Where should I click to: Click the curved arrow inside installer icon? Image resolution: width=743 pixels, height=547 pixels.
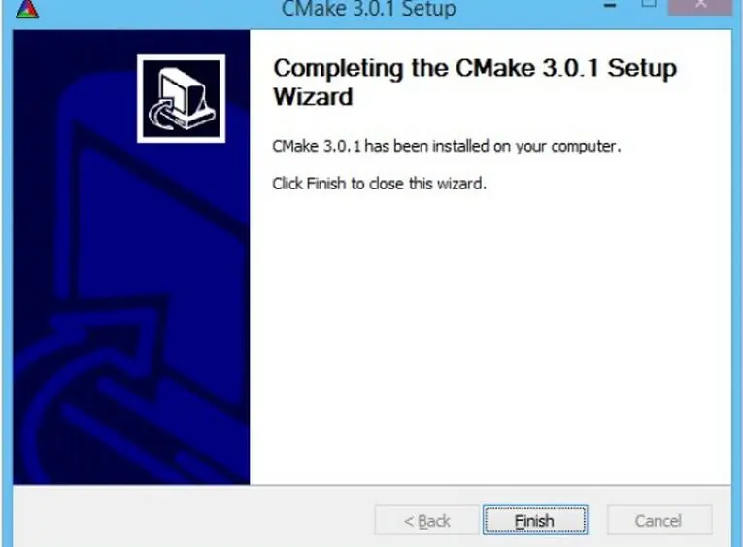coord(163,116)
